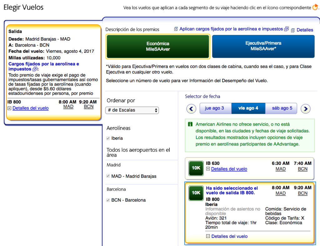Open 'Cargos fijados por la aerolínea e impuestos' link
The image size is (320, 246).
tap(43, 66)
